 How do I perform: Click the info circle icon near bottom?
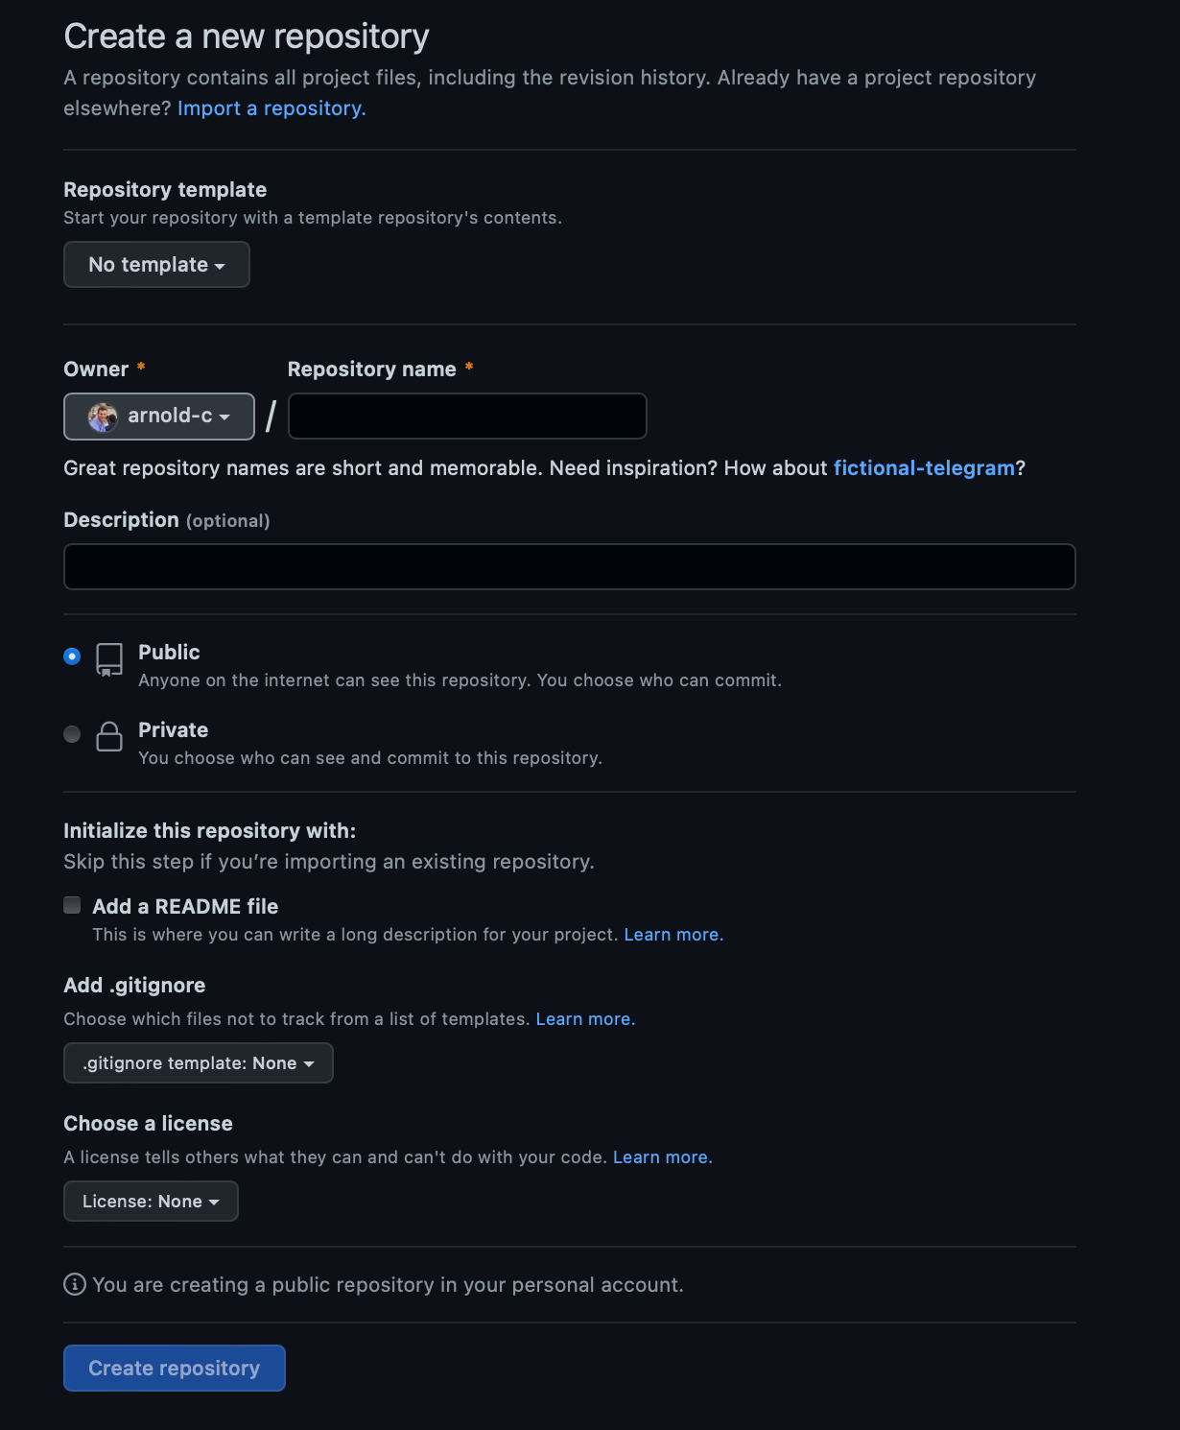click(x=75, y=1284)
